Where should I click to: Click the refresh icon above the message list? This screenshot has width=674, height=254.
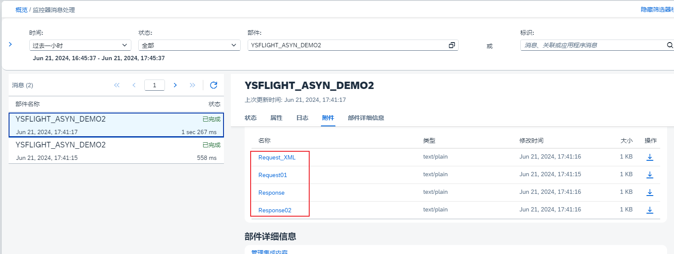[x=213, y=85]
